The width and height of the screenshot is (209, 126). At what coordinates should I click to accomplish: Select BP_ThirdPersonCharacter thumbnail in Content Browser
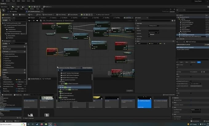144,102
